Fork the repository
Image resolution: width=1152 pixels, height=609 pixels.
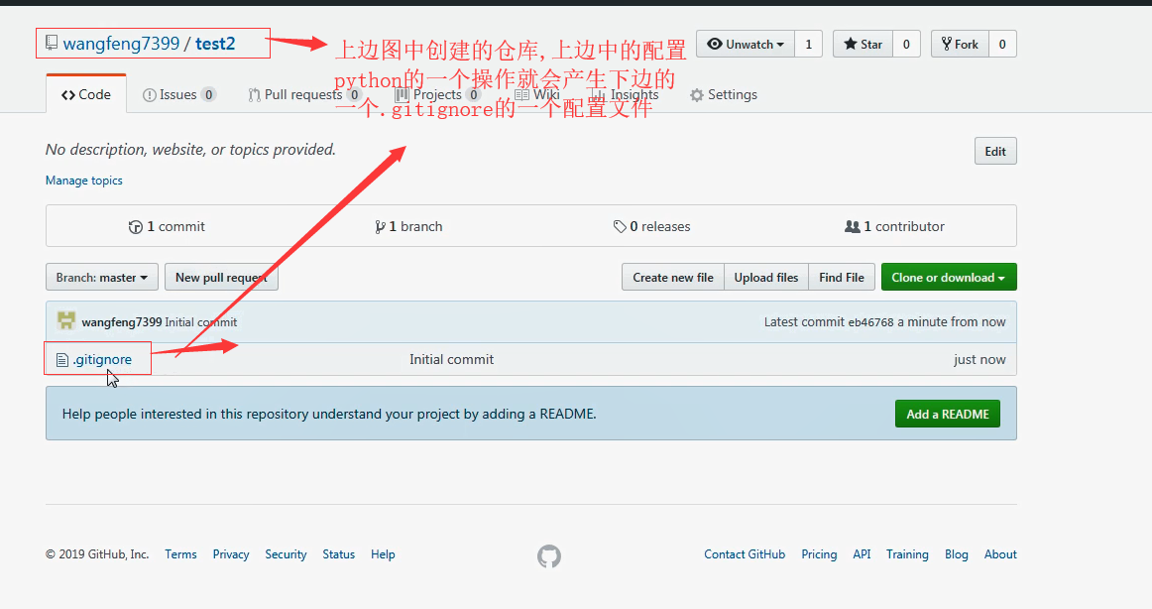tap(960, 44)
